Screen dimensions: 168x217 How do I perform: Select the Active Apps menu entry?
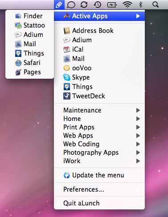pyautogui.click(x=99, y=16)
